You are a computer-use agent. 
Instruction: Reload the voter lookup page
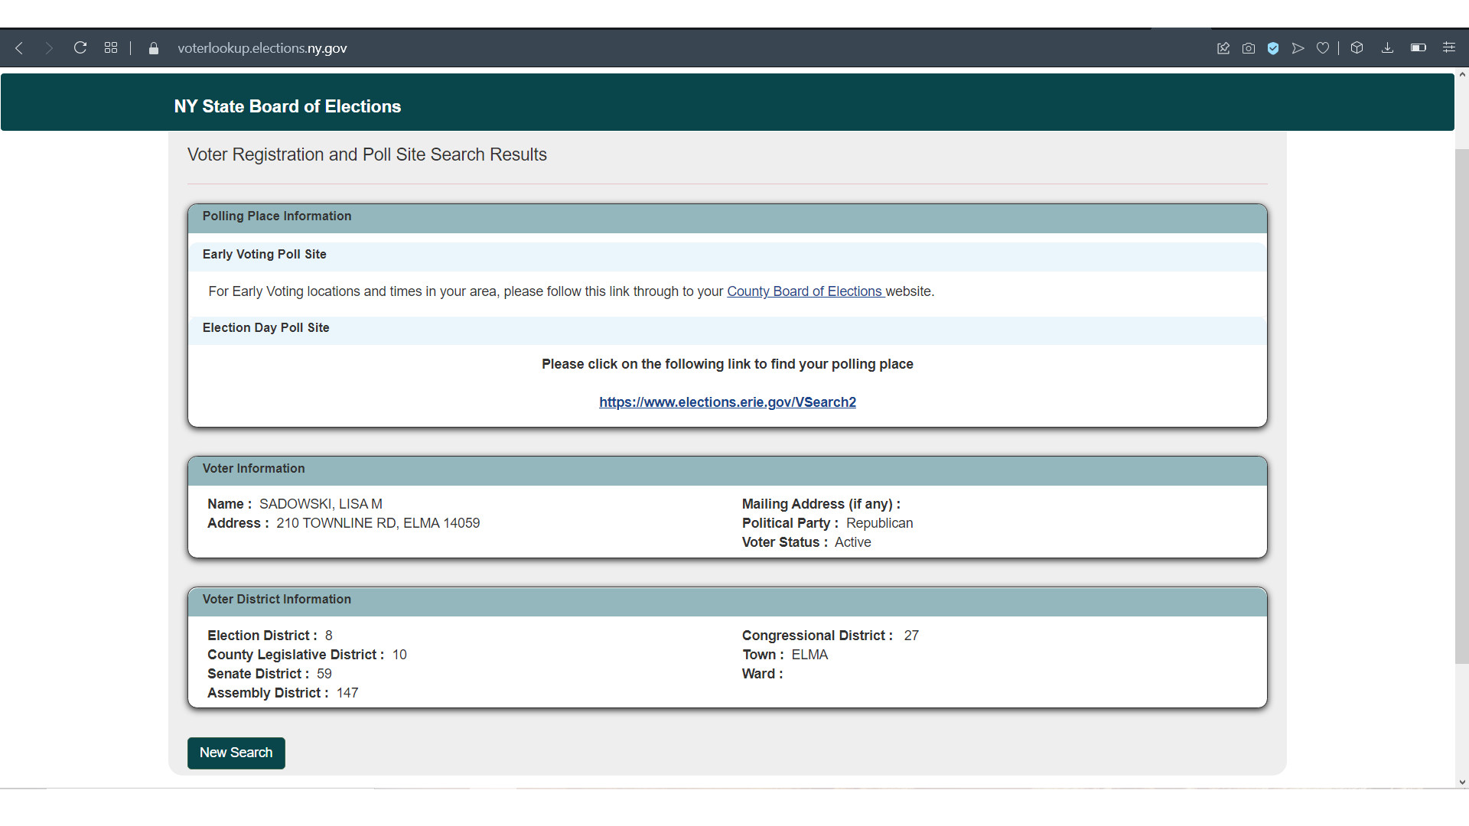click(80, 48)
